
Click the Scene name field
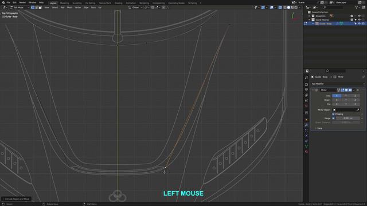308,2
